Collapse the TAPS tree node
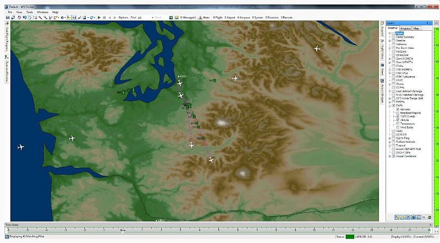Viewport: 440px width, 243px height. (389, 105)
